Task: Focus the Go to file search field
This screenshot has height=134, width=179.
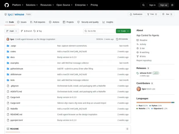Action: (99, 31)
